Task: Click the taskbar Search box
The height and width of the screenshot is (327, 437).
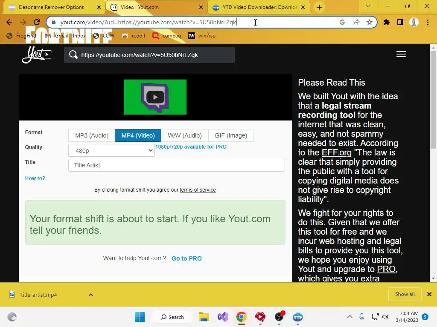Action: point(172,317)
